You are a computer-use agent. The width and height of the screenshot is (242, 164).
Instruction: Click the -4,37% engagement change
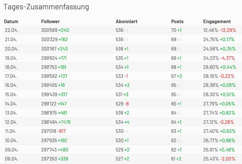click(227, 58)
